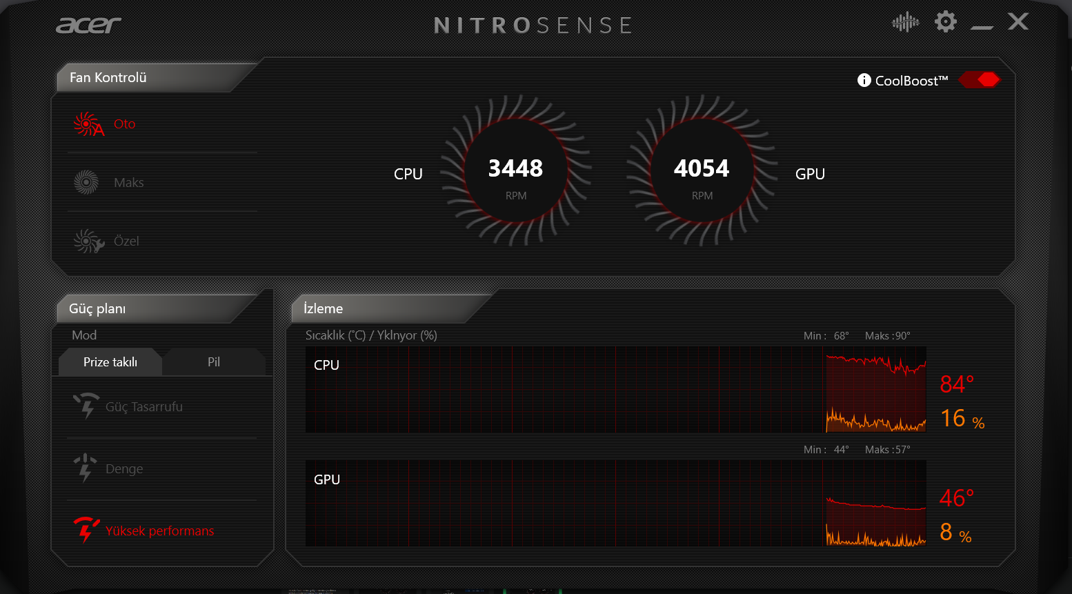Viewport: 1072px width, 594px height.
Task: Click the Güç Tasarrufu power saver icon
Action: 86,406
